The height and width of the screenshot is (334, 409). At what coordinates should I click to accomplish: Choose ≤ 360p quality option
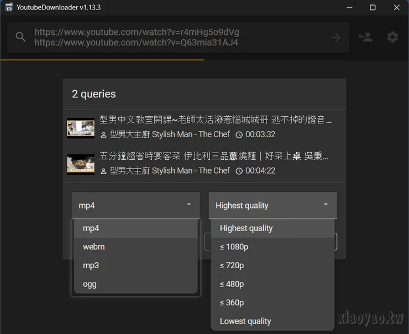(272, 302)
